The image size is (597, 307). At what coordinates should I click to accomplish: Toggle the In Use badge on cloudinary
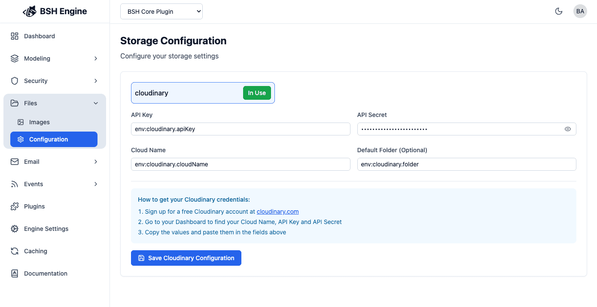(x=257, y=92)
